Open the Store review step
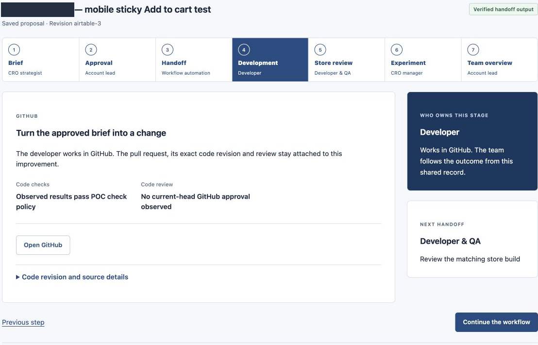The image size is (538, 345). tap(347, 60)
